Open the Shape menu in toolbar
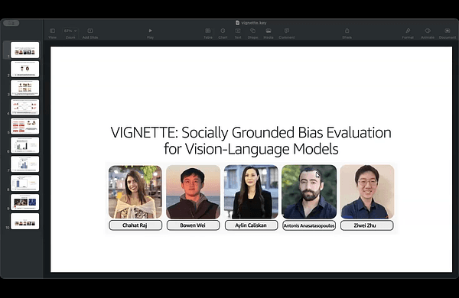This screenshot has width=459, height=298. click(x=252, y=34)
